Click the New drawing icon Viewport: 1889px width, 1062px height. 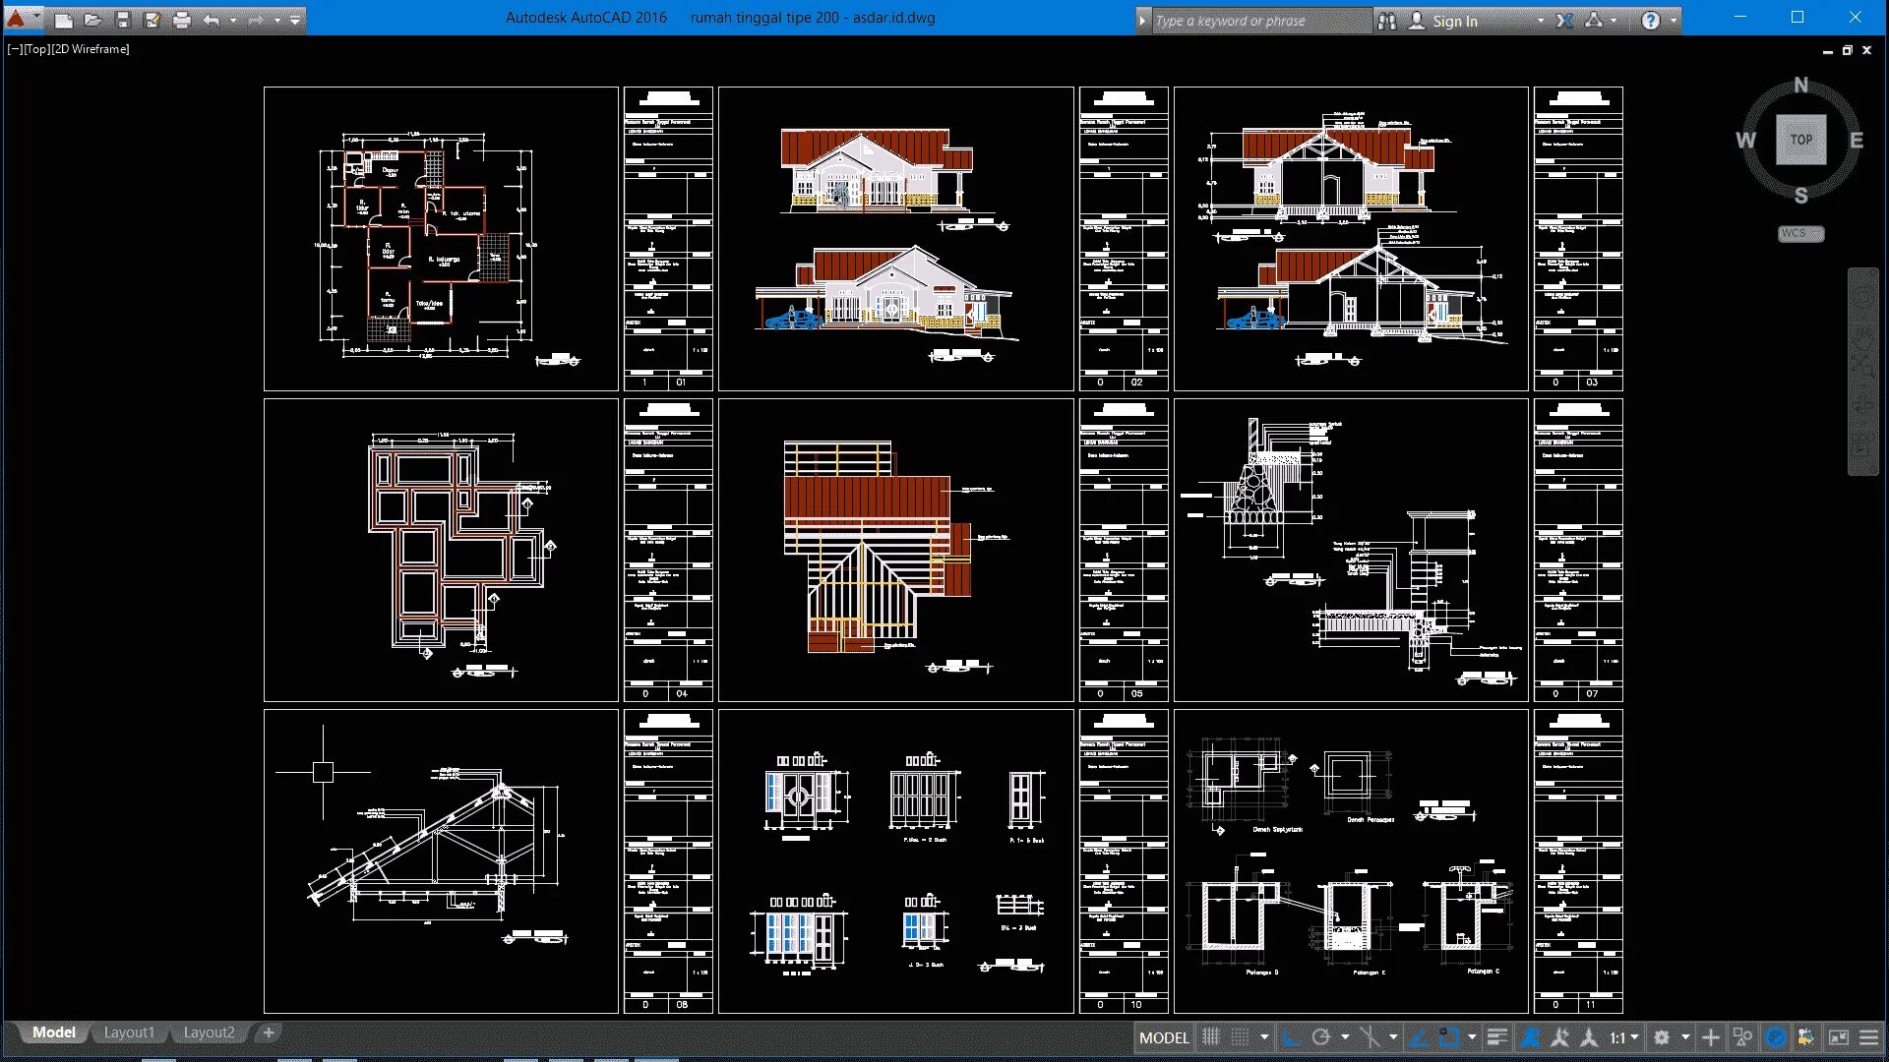(64, 20)
